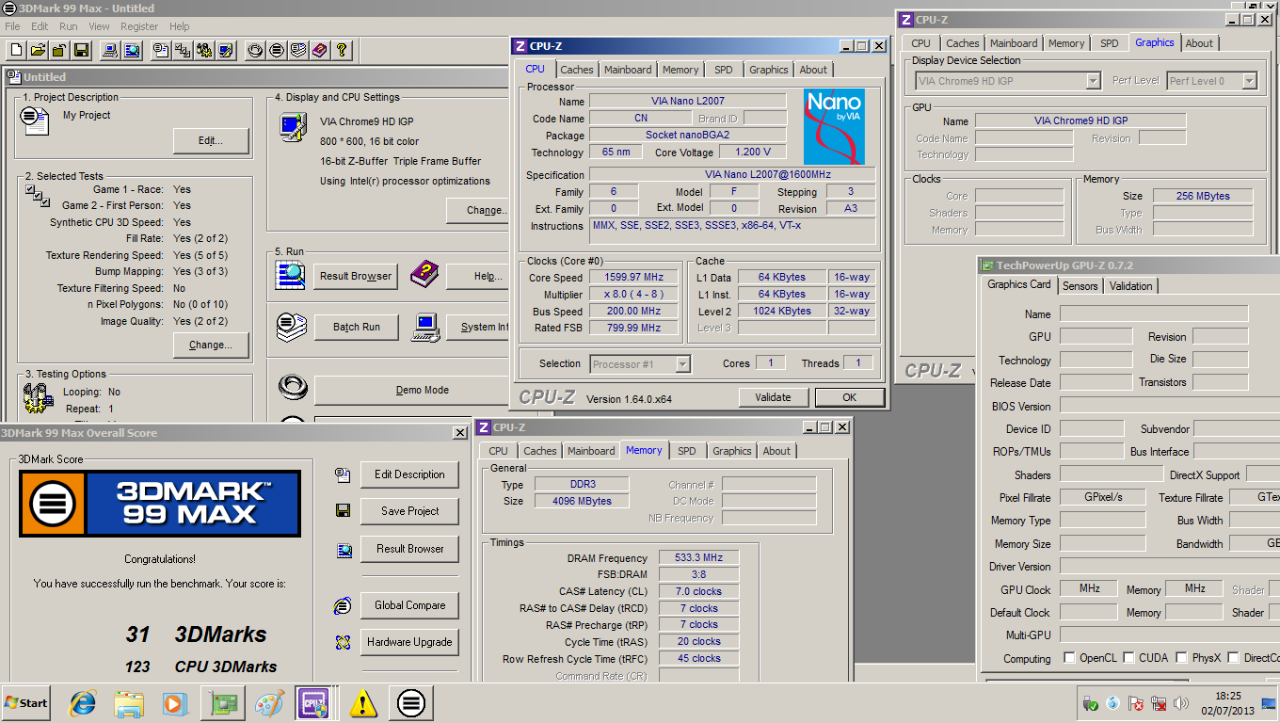
Task: Click the computer icon beside System Info button
Action: click(x=427, y=327)
